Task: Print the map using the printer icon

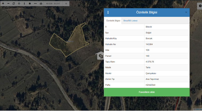Action: [x=41, y=3]
